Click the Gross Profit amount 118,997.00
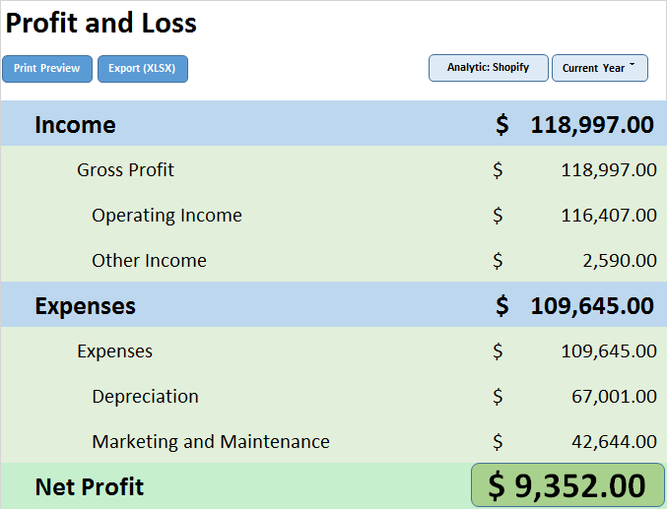 [609, 170]
